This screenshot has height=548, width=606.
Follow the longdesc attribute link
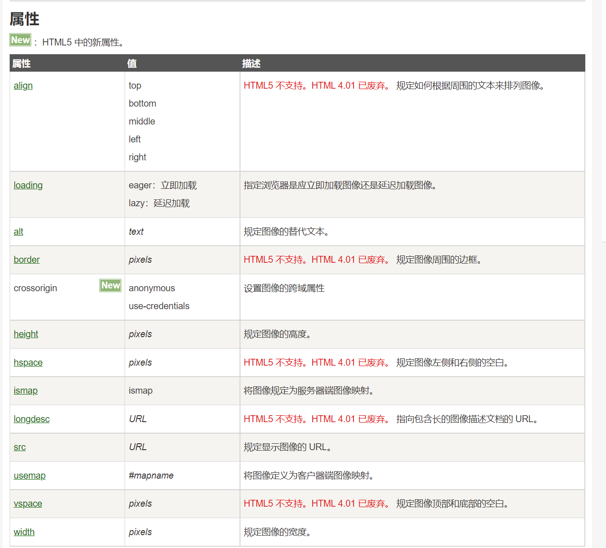(x=32, y=419)
